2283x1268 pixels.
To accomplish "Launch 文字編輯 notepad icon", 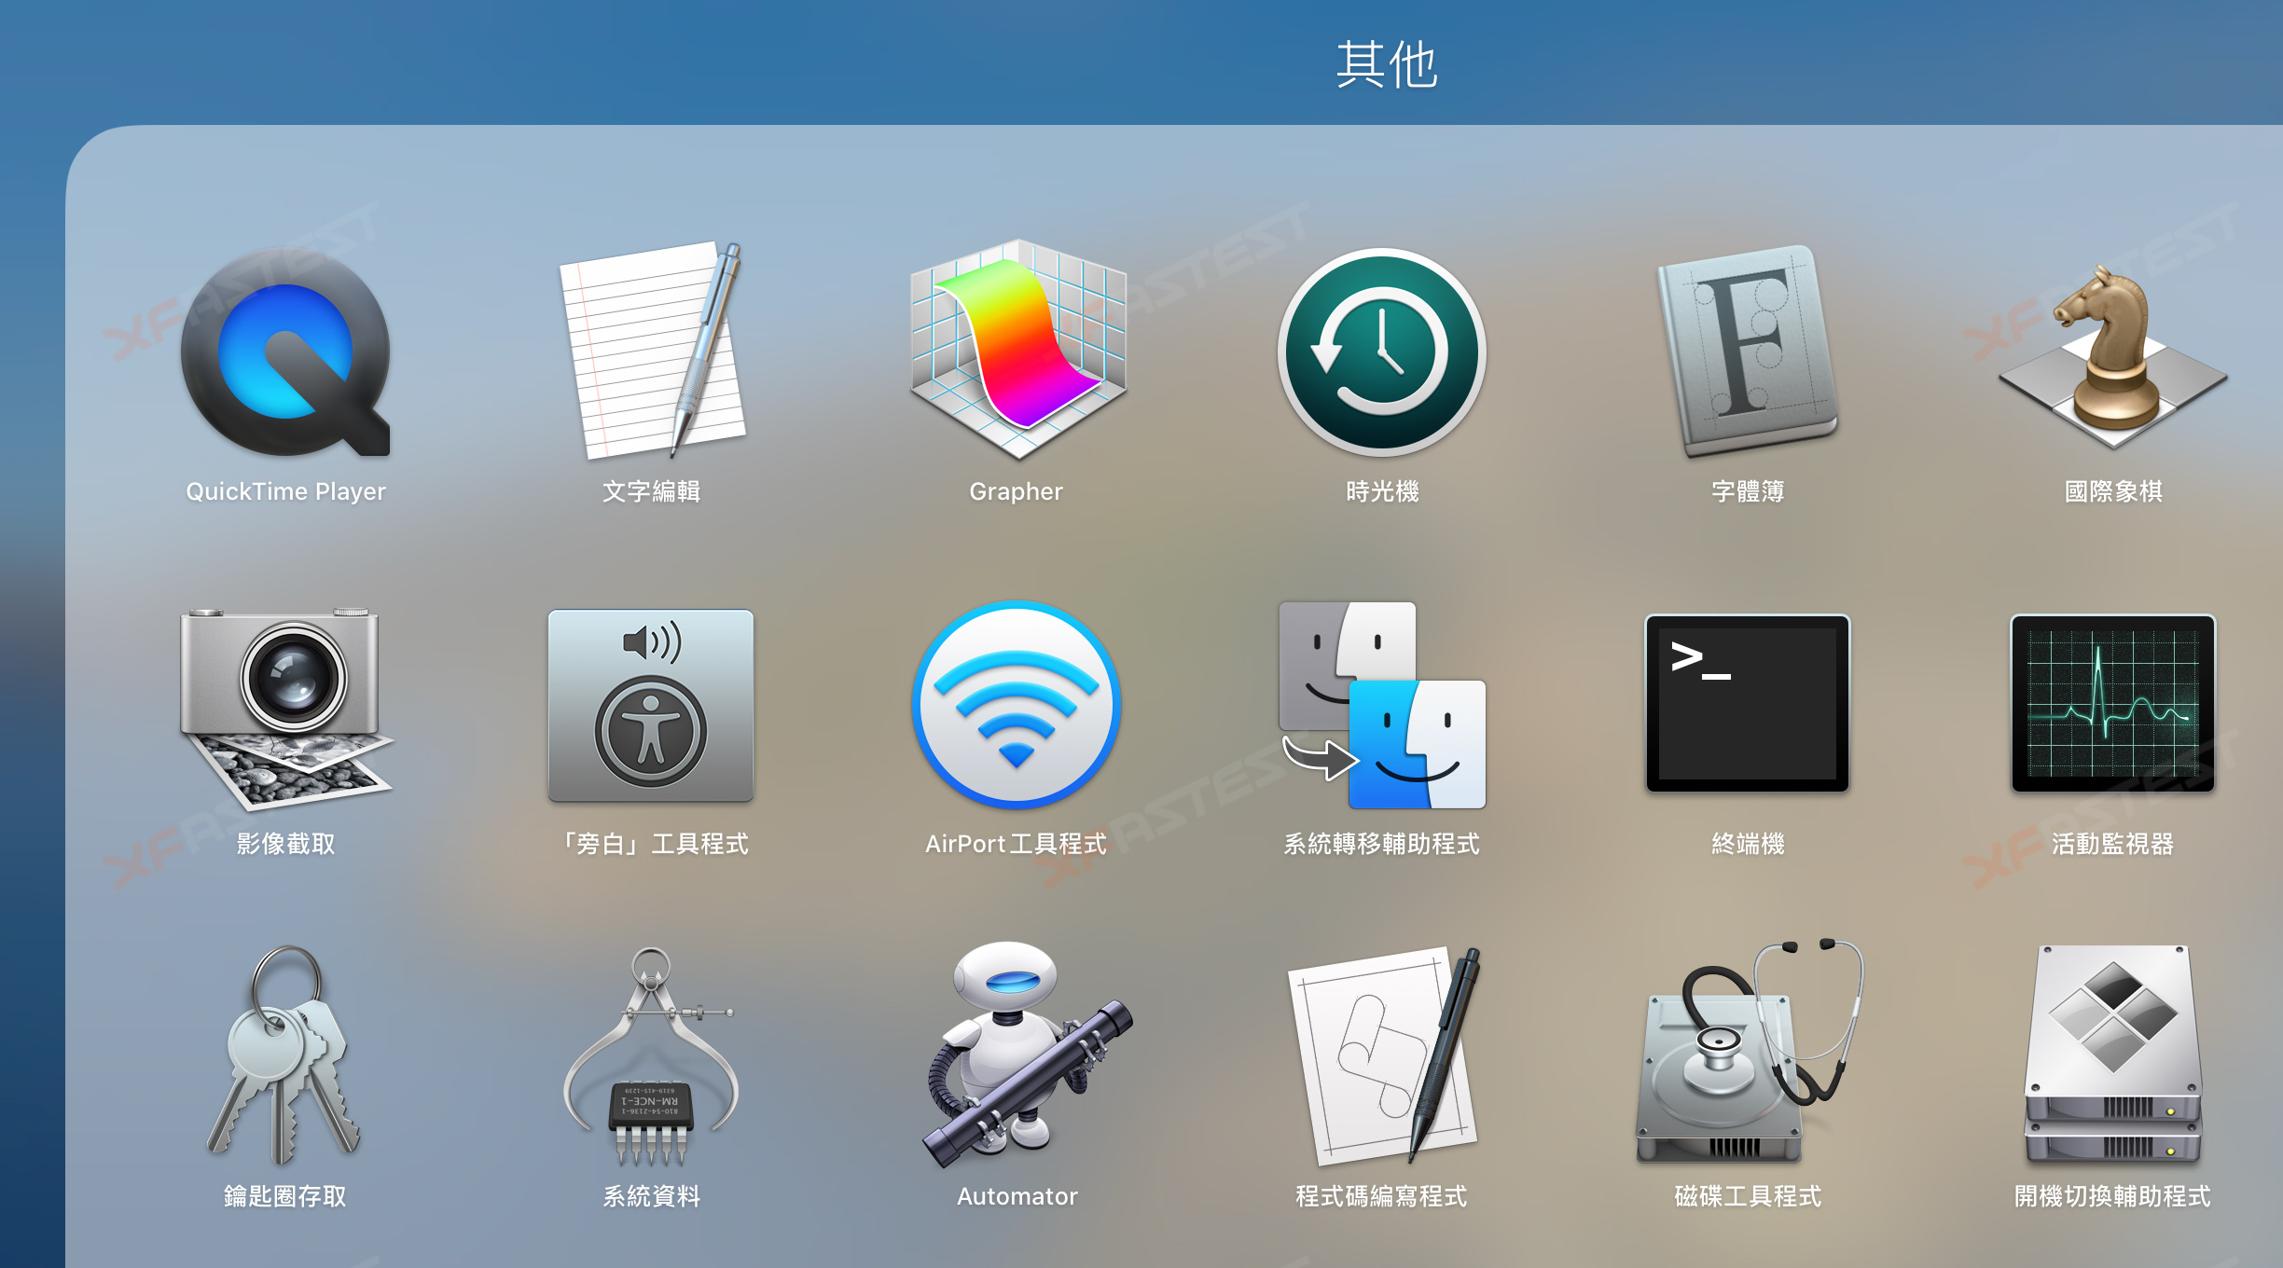I will [x=651, y=351].
